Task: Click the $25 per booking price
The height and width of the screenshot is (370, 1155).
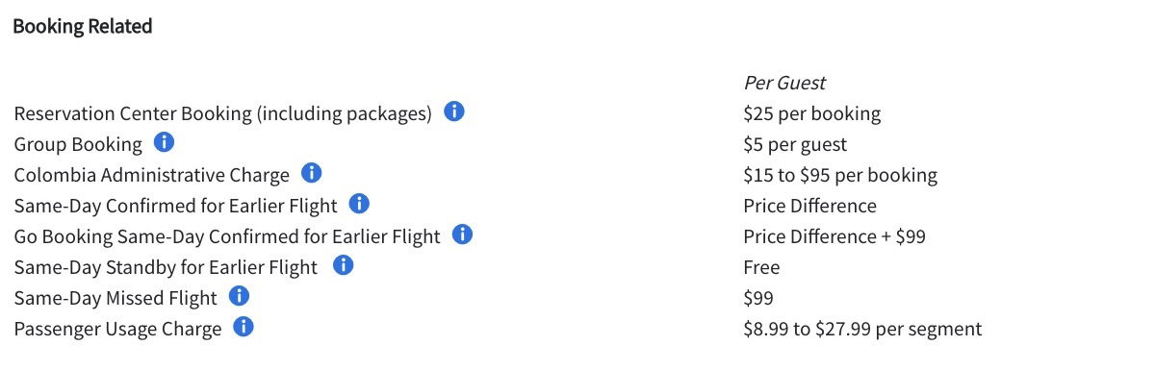Action: (x=812, y=114)
